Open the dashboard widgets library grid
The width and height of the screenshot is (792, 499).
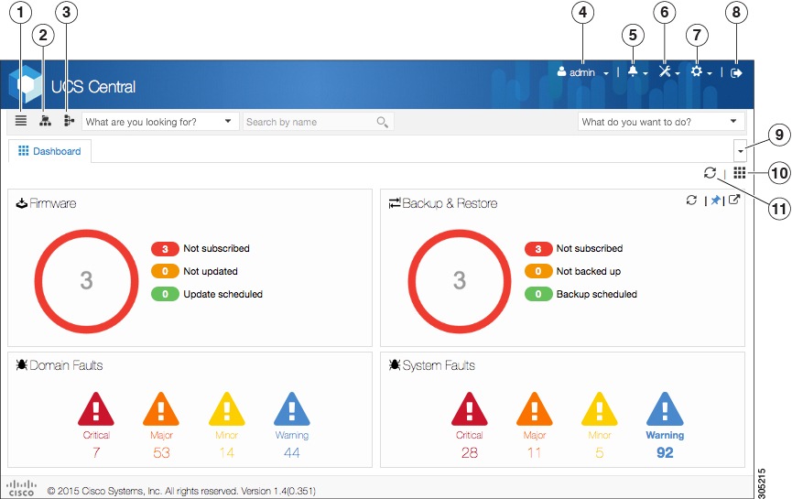coord(740,173)
